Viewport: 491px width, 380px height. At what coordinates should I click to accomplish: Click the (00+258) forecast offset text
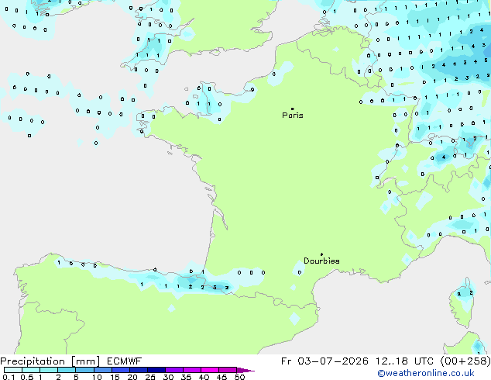coord(465,361)
